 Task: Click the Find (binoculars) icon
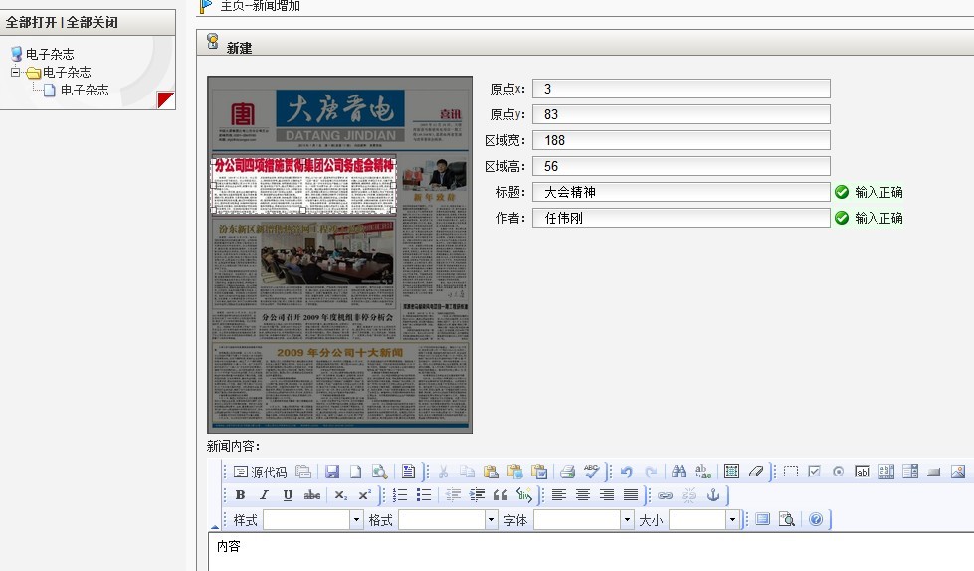680,472
